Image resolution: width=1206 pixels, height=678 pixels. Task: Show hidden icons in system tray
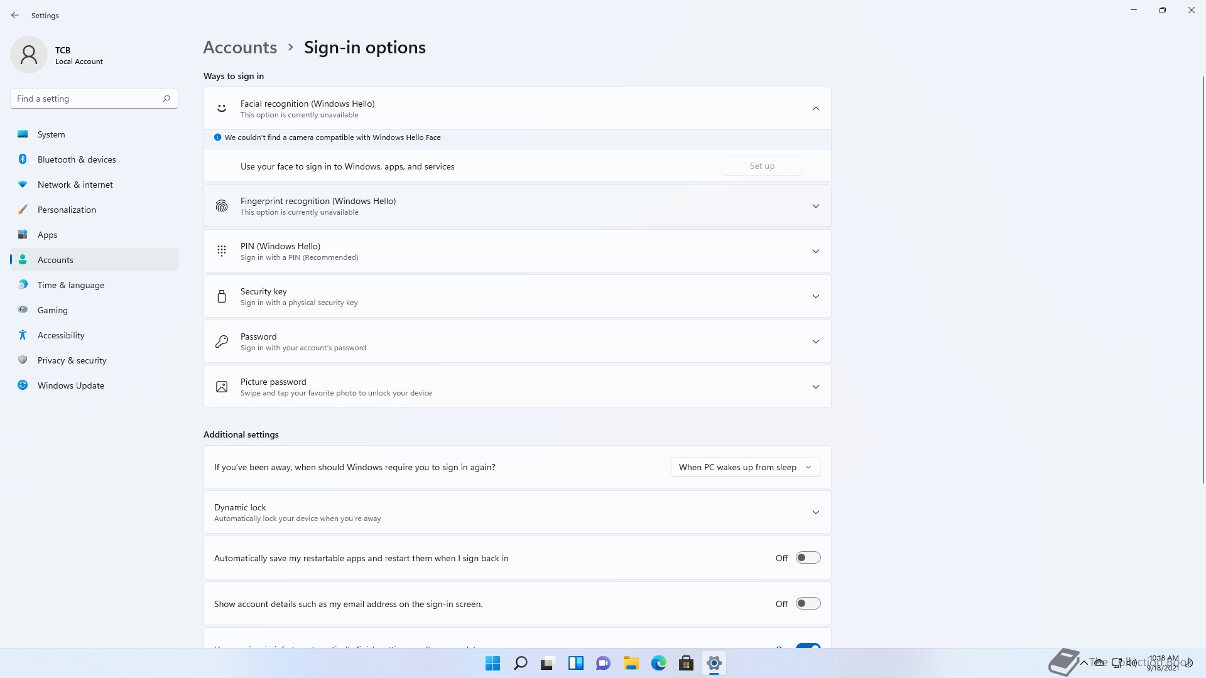pos(1084,663)
